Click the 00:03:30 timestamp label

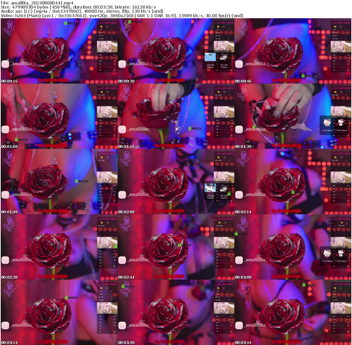point(125,343)
